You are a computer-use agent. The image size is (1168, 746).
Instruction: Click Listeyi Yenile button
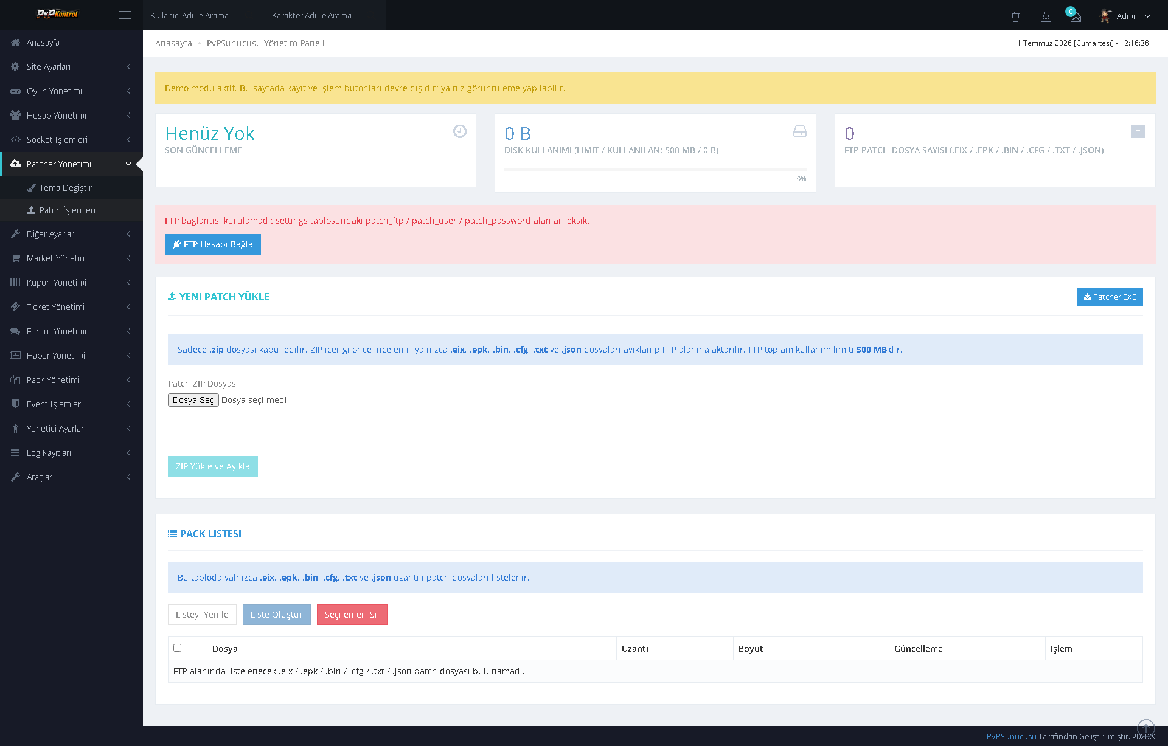[x=202, y=615]
